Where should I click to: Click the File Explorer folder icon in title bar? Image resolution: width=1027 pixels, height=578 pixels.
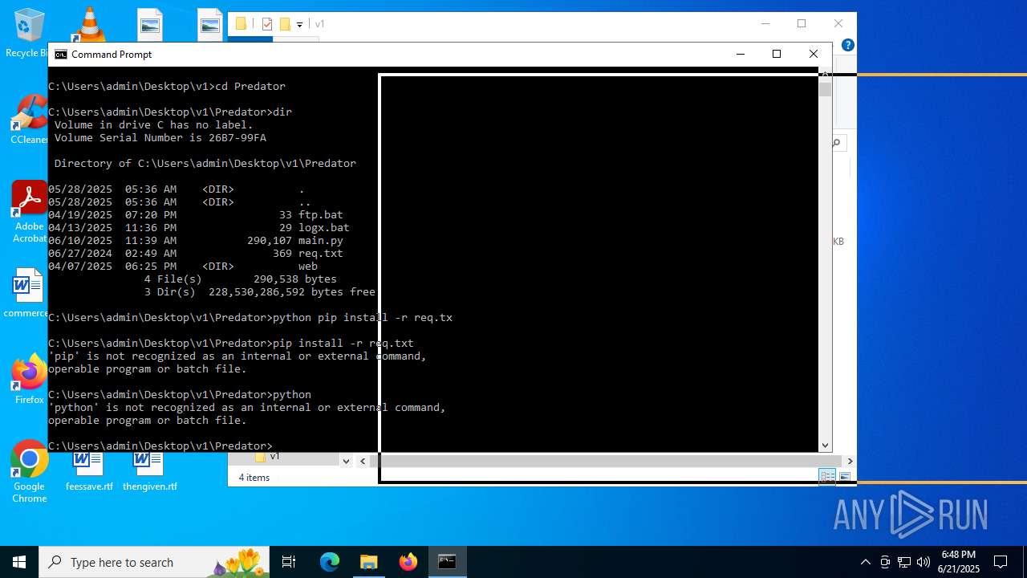coord(241,24)
